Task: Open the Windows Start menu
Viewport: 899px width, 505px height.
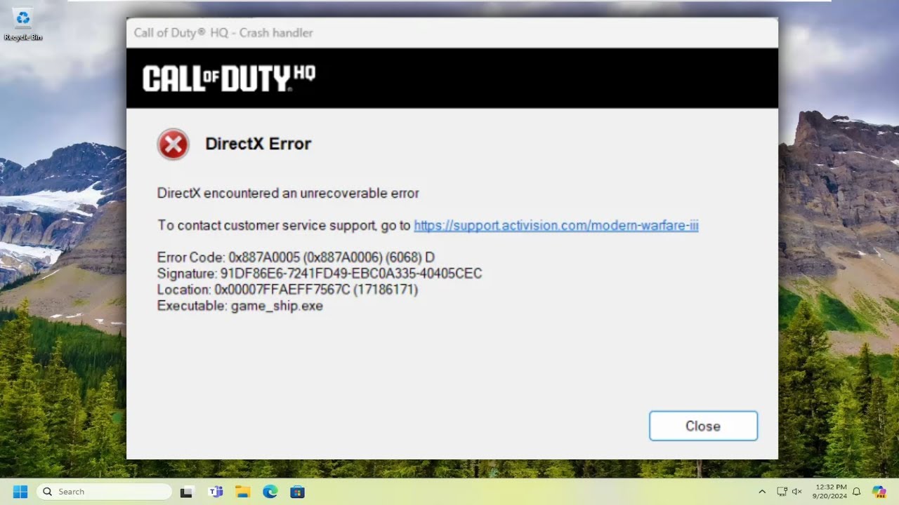Action: 20,492
